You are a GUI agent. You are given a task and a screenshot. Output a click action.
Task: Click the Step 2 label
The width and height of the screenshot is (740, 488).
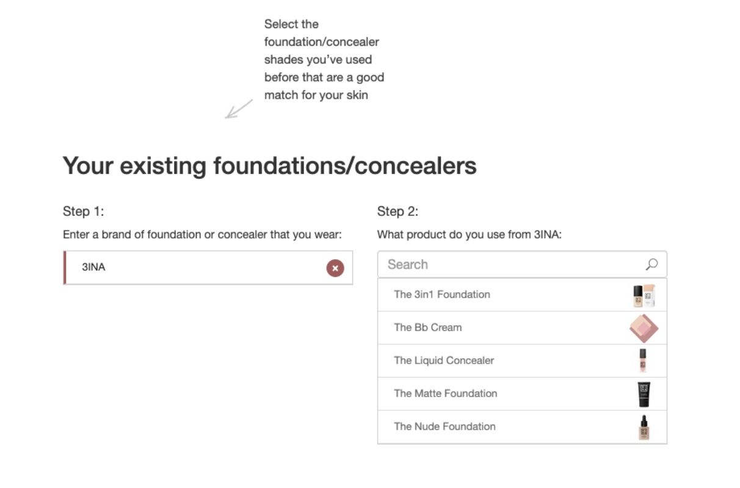(x=398, y=212)
